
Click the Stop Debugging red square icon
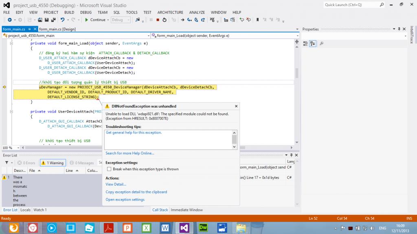(158, 20)
